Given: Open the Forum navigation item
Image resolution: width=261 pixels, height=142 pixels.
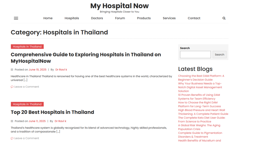Looking at the screenshot, I should click(120, 18).
